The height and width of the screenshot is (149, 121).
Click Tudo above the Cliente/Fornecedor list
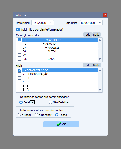click(87, 35)
